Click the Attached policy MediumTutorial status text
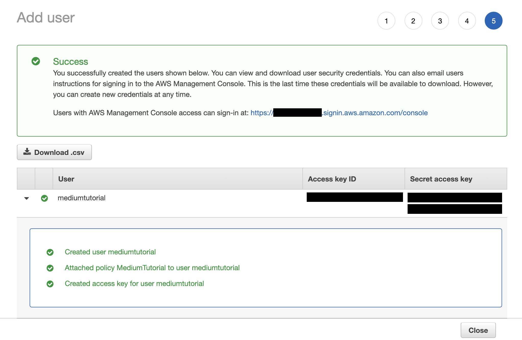This screenshot has height=340, width=522. coord(152,268)
